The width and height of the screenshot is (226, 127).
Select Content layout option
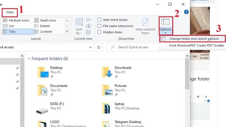(43, 32)
